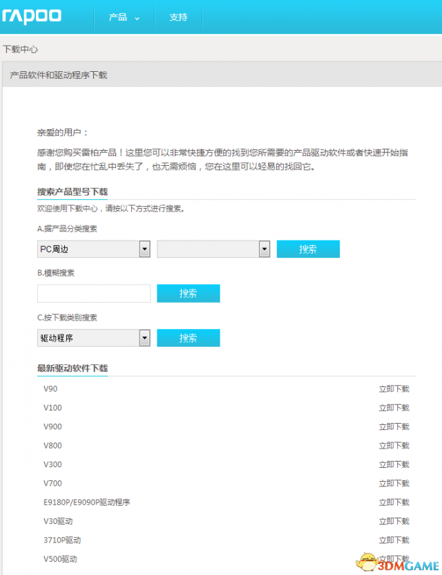Click 搜索 button beside fuzzy search field
This screenshot has width=442, height=575.
click(x=188, y=294)
